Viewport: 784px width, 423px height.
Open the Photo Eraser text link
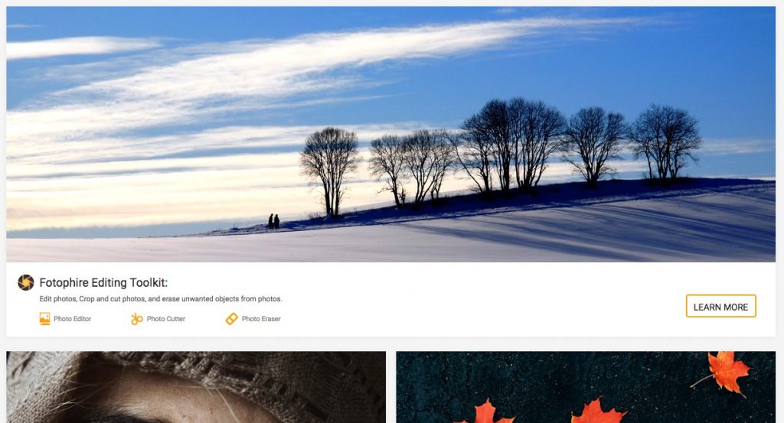[261, 319]
